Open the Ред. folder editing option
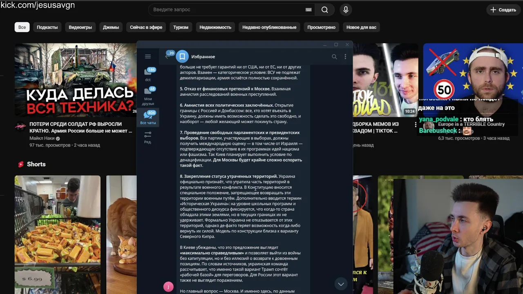The image size is (523, 294). pos(148,137)
